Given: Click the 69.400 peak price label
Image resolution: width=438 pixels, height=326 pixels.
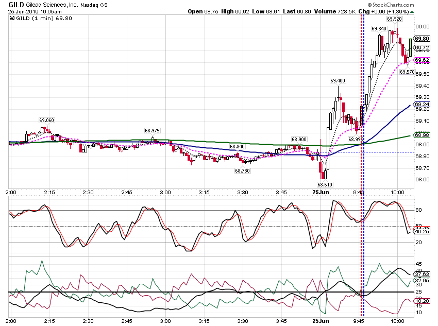Looking at the screenshot, I should (338, 81).
